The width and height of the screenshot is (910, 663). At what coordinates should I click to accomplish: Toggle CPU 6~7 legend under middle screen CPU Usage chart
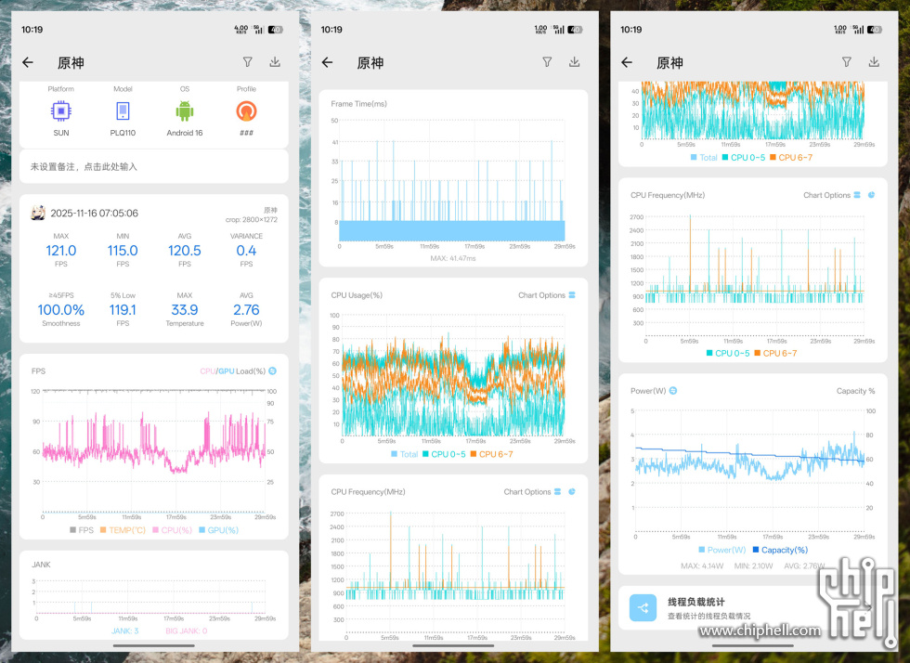491,454
